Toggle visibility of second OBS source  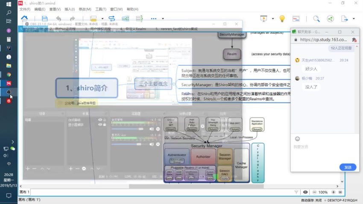pos(100,125)
